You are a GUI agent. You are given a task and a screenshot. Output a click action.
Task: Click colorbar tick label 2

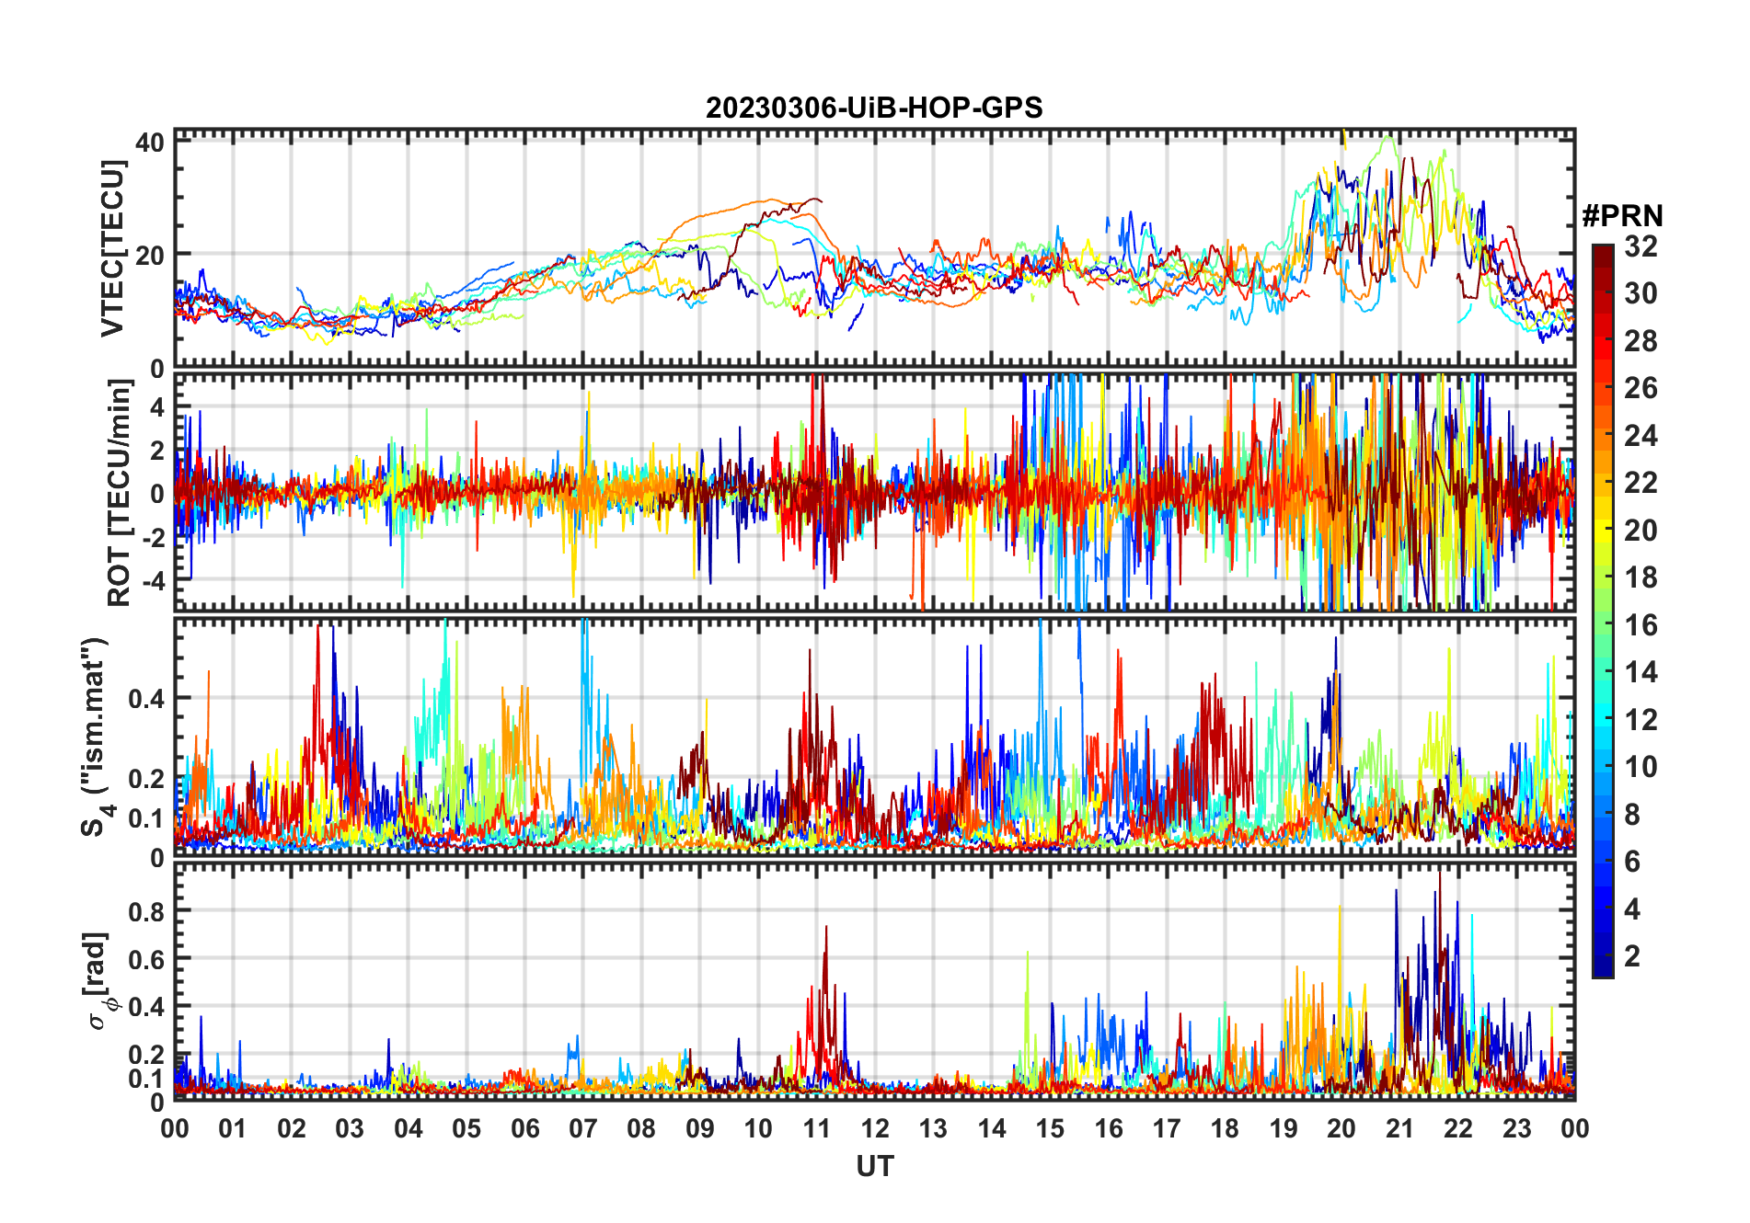coord(1632,956)
